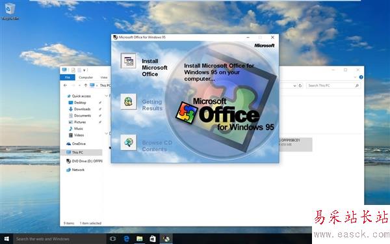Expand the Explorer ribbon chevron
This screenshot has width=390, height=244.
[x=355, y=77]
